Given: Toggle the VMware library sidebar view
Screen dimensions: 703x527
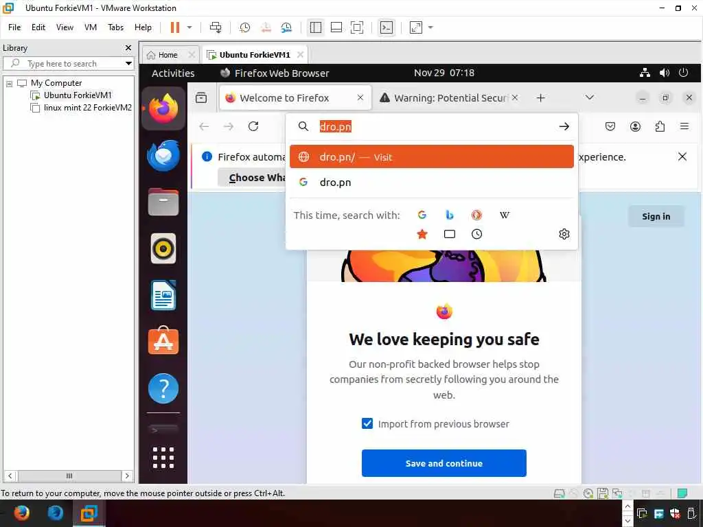Looking at the screenshot, I should pos(316,27).
